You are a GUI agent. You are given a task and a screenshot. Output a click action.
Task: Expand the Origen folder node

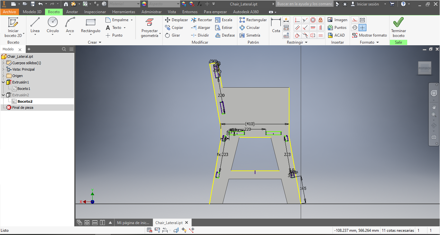pyautogui.click(x=3, y=76)
